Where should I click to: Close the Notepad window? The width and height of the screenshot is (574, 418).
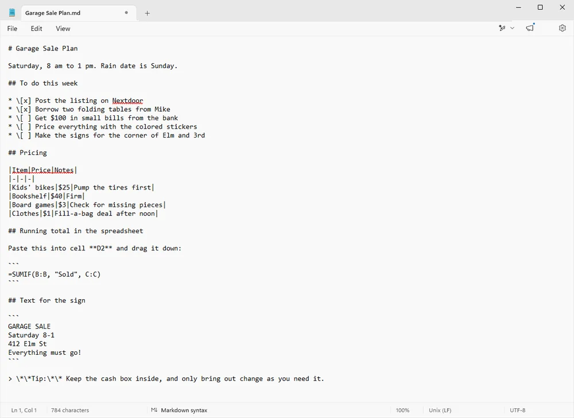(563, 7)
